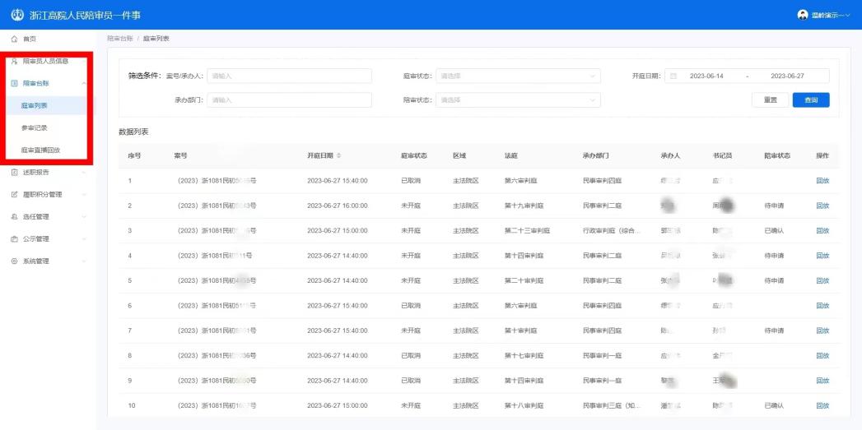Click the 首页 home icon in sidebar
The height and width of the screenshot is (430, 862).
click(x=15, y=39)
